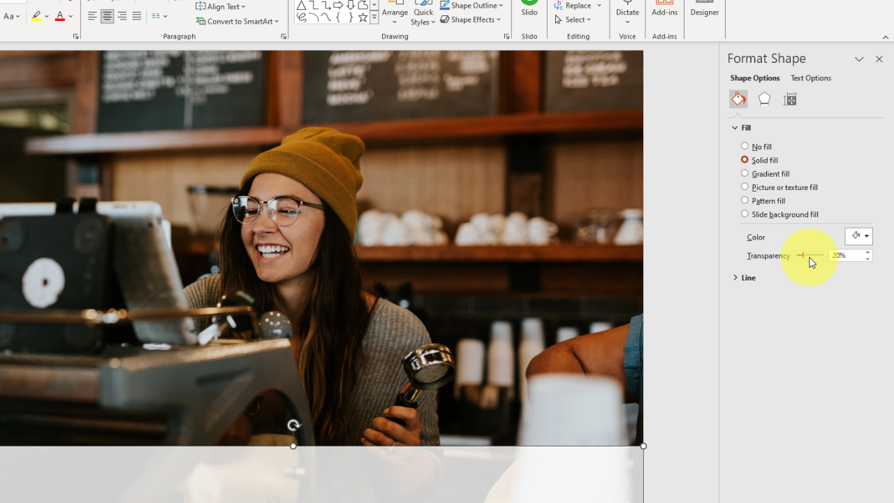Open the columns dropdown in Paragraph
Screen dimensions: 894x503
(x=160, y=16)
